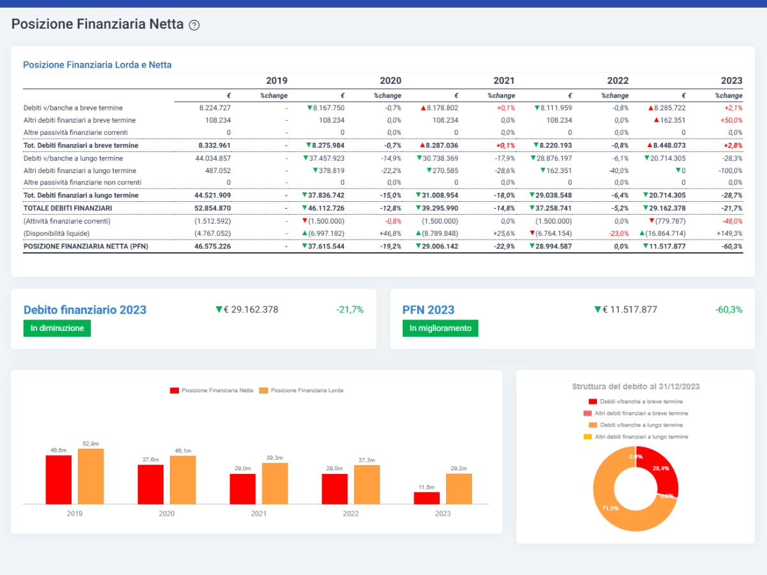The image size is (767, 575).
Task: Click '€ 11.517.877' in PFN card
Action: point(630,310)
